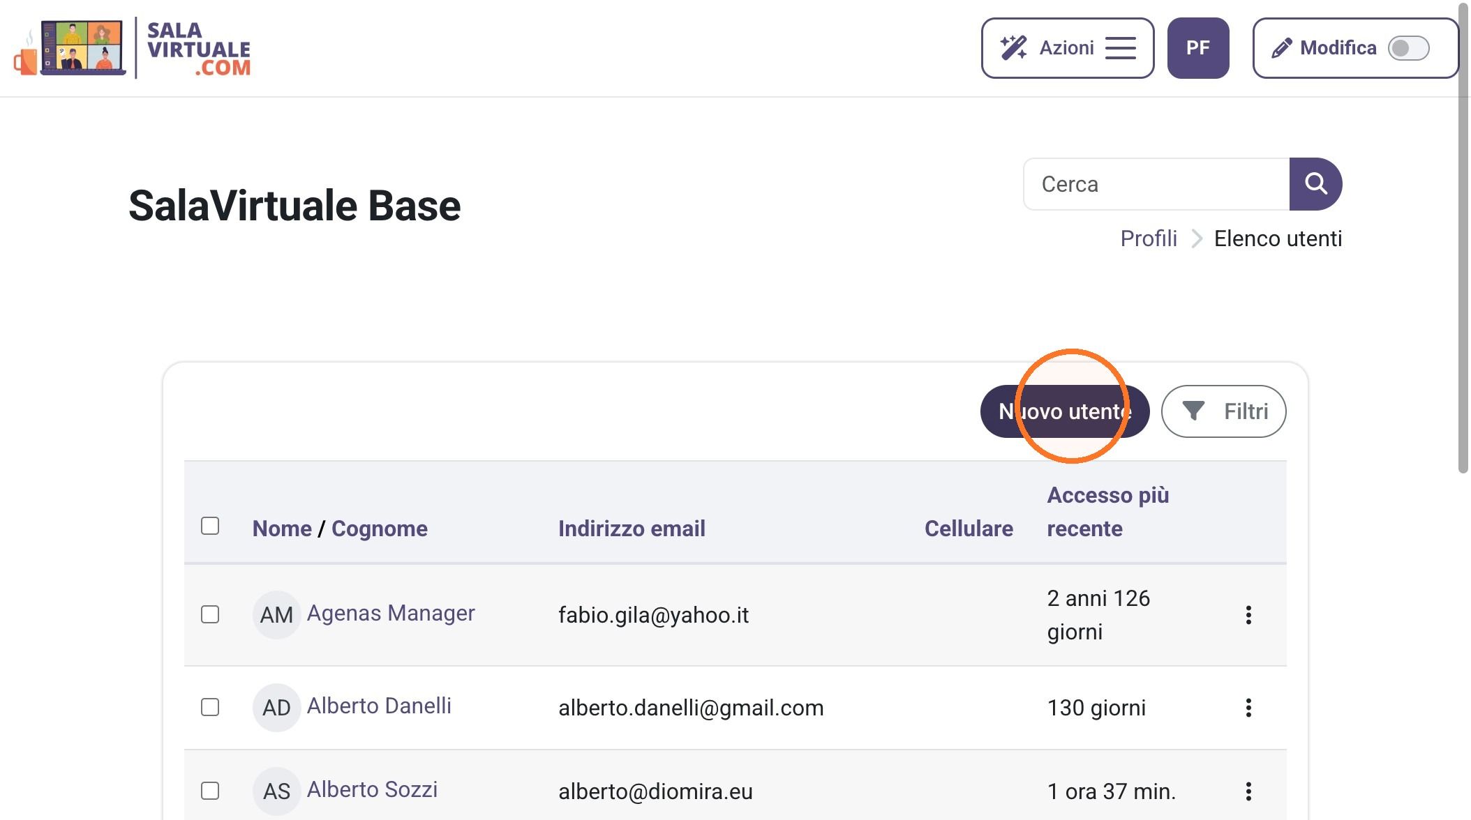This screenshot has height=820, width=1471.
Task: Tick the select-all checkbox in the header
Action: coord(210,526)
